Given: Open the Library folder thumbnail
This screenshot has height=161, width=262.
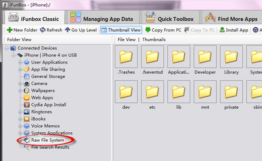Looking at the screenshot, I should click(x=231, y=57).
